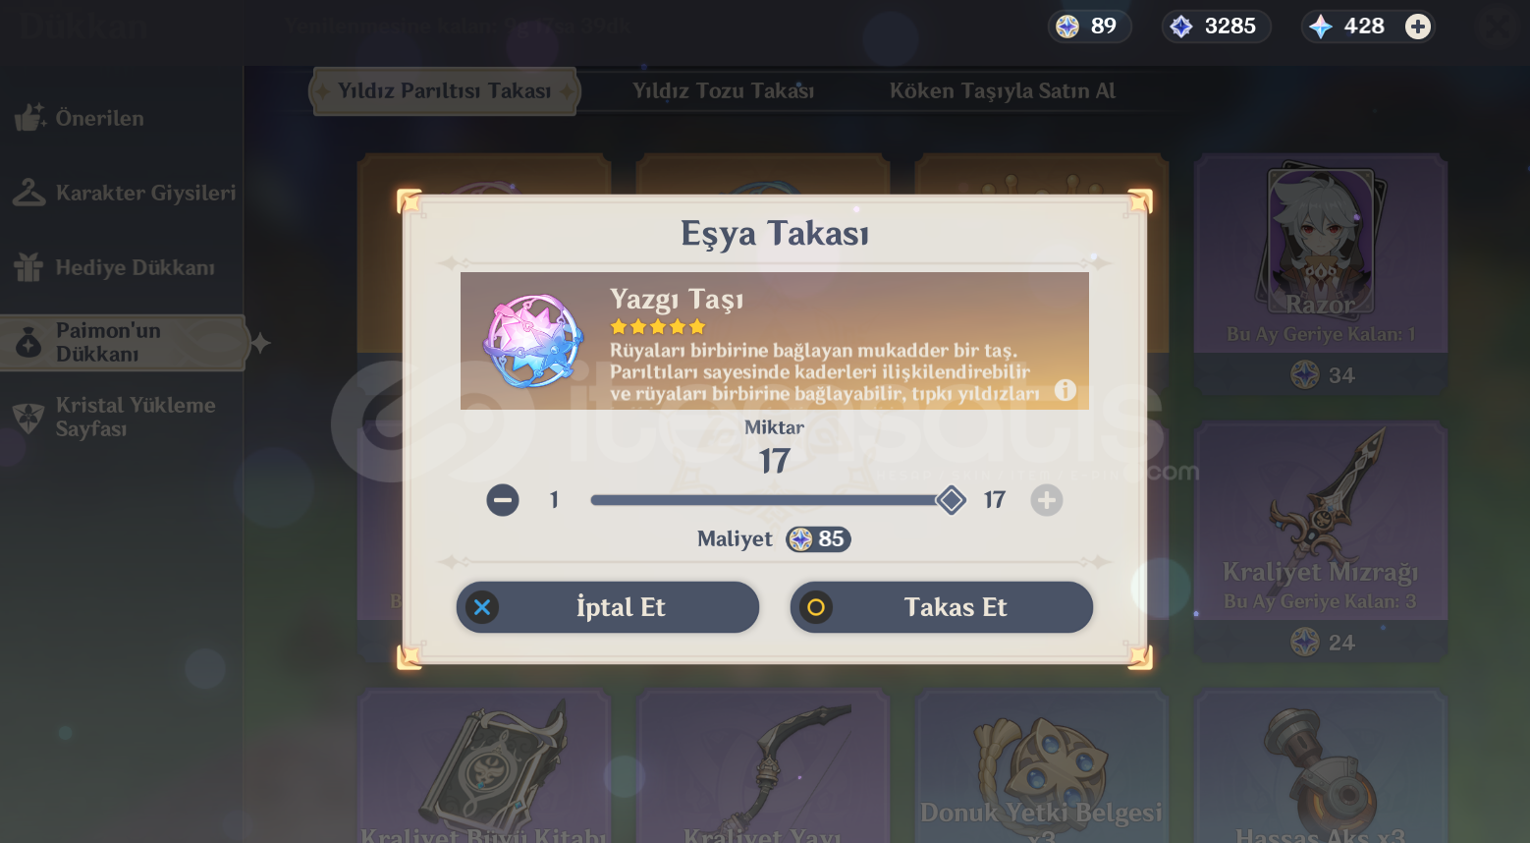1530x843 pixels.
Task: Cancel the exchange with İptal Et
Action: pos(608,607)
